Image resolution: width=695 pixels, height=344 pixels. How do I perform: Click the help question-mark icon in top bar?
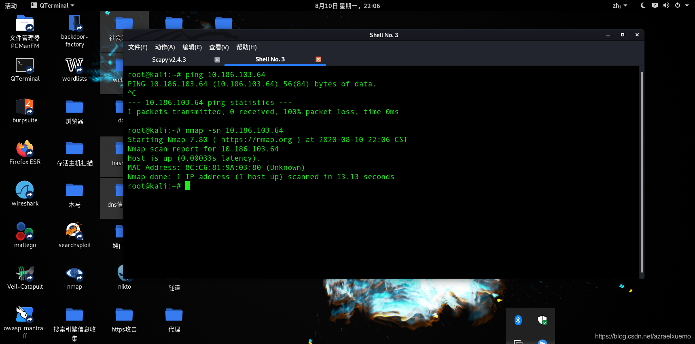[655, 6]
